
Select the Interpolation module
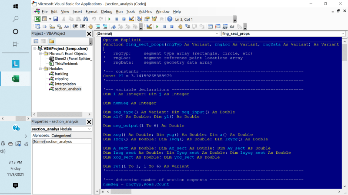(65, 84)
